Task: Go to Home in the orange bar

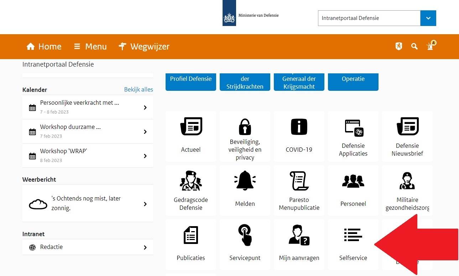Action: (44, 47)
